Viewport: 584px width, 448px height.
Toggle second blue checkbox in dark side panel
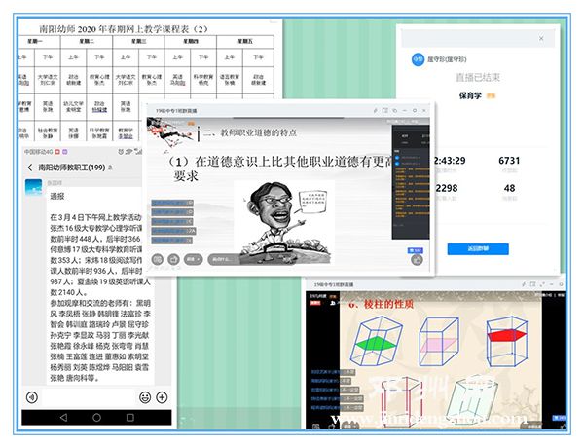coord(397,164)
